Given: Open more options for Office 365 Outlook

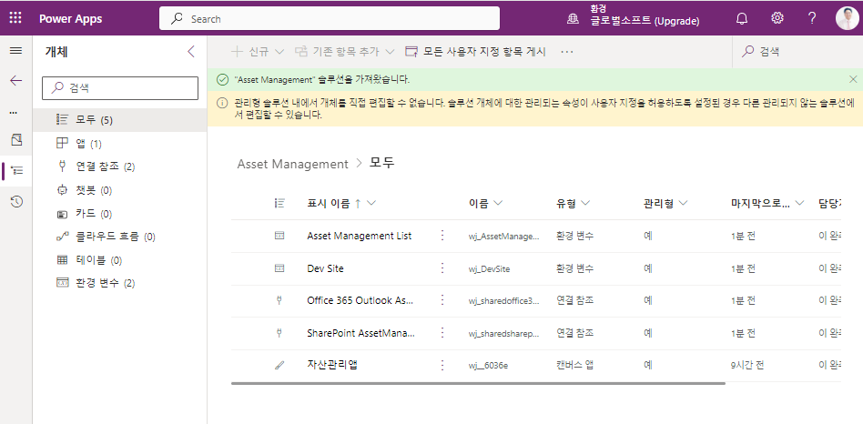Looking at the screenshot, I should pyautogui.click(x=442, y=301).
